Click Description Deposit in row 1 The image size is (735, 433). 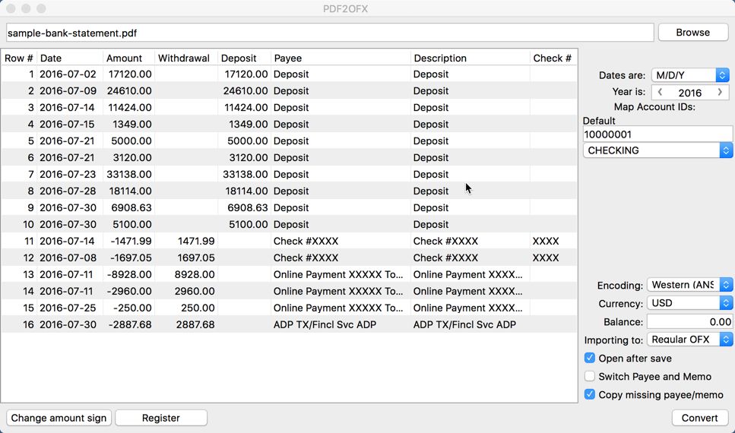coord(431,74)
